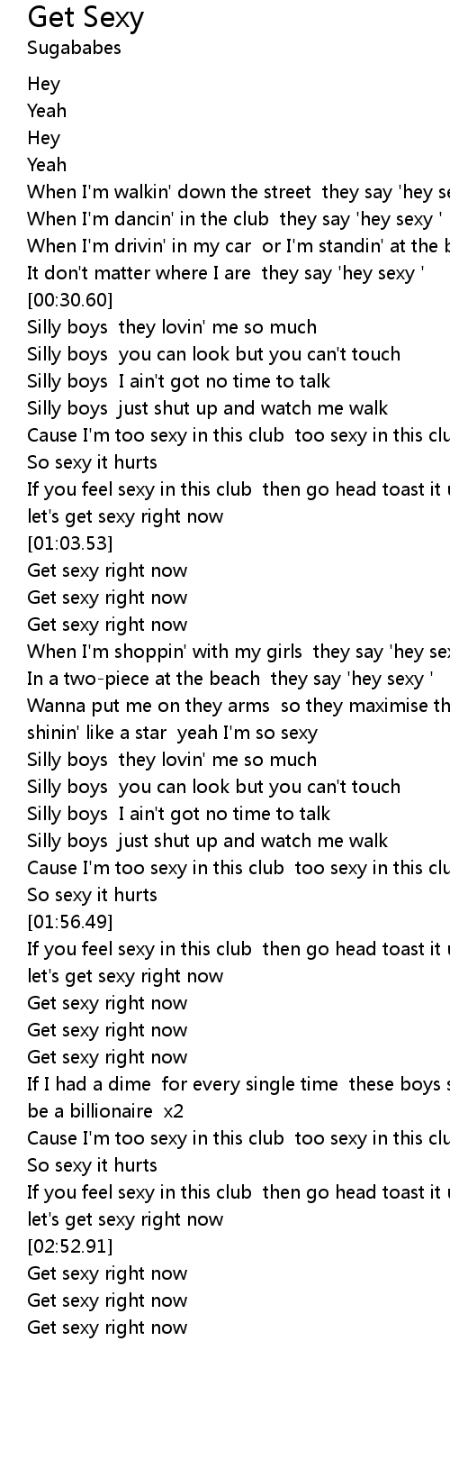Jump to the 02:52.91 timestamp
The image size is (450, 1469).
(x=70, y=1246)
